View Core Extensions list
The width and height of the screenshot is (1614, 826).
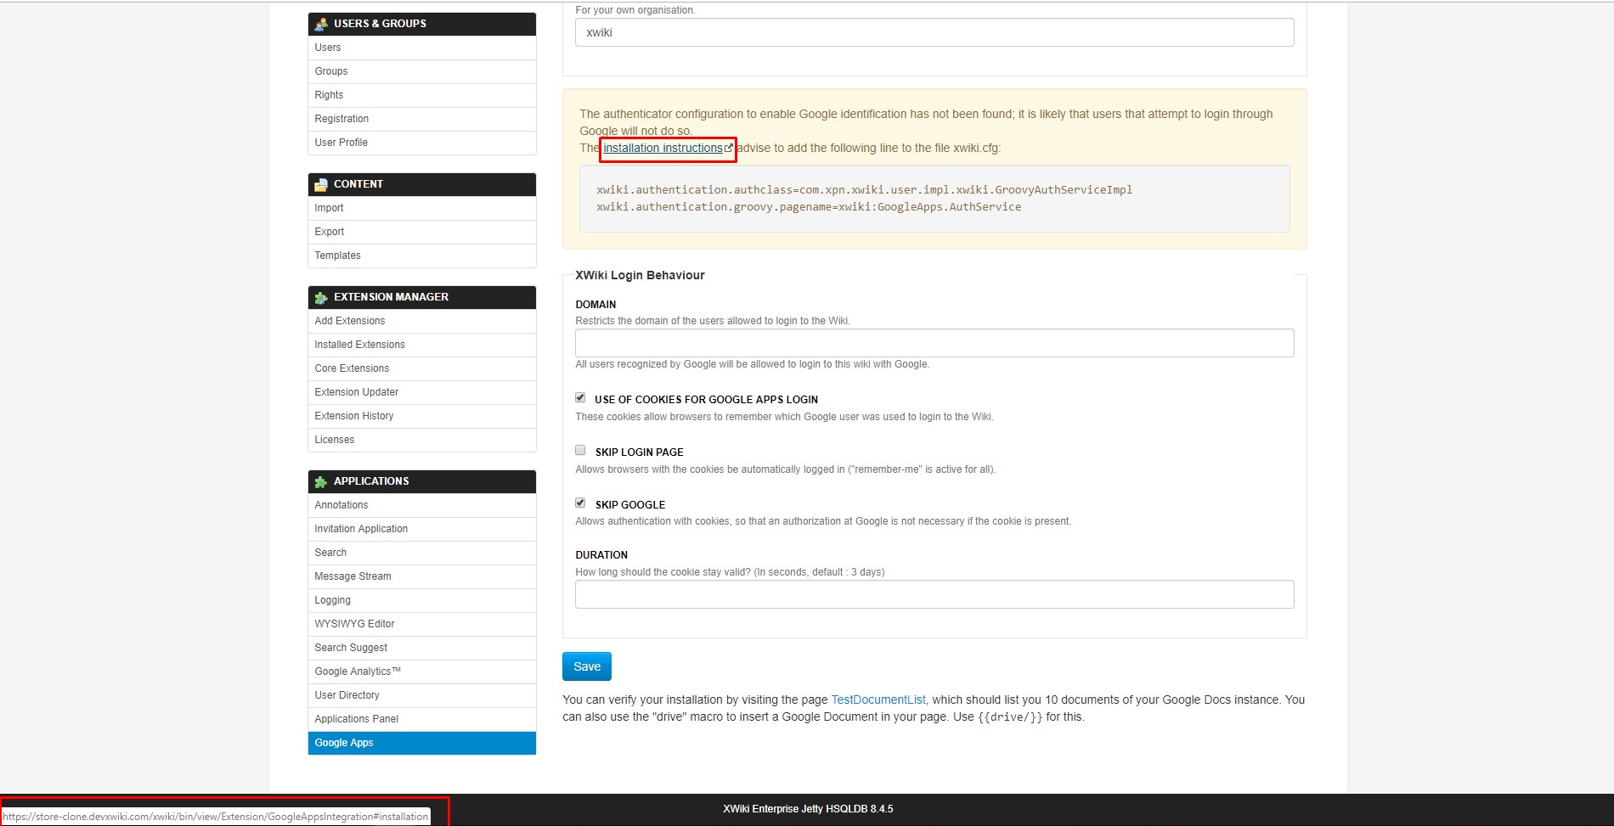coord(421,368)
